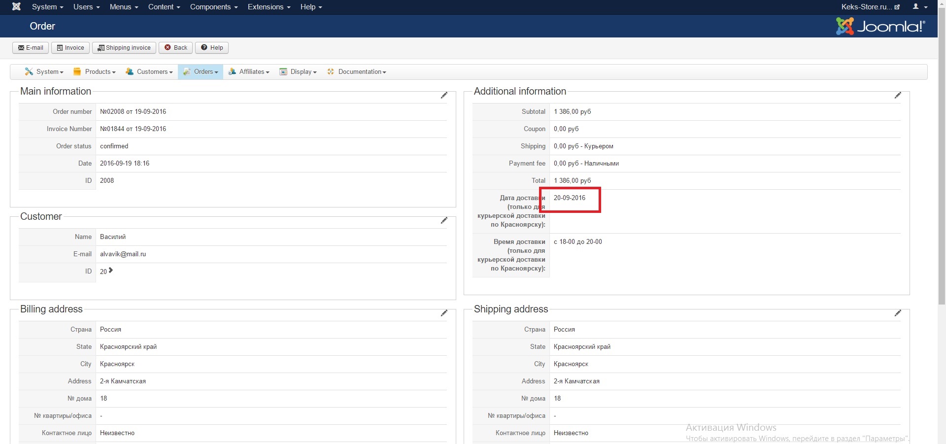The width and height of the screenshot is (946, 444).
Task: Open customer profile arrow next to ID 20
Action: click(111, 271)
